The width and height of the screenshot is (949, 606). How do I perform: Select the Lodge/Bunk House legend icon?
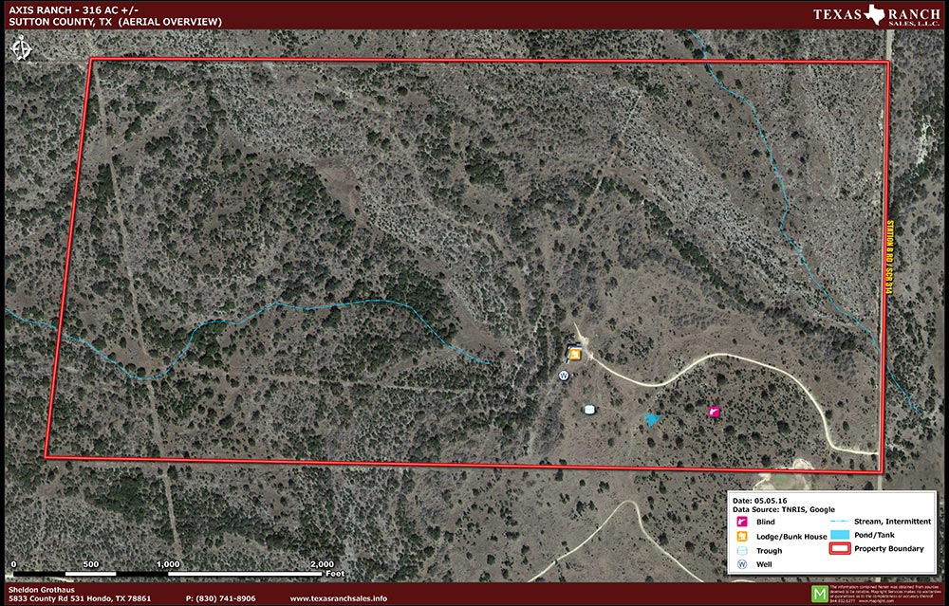tap(742, 537)
